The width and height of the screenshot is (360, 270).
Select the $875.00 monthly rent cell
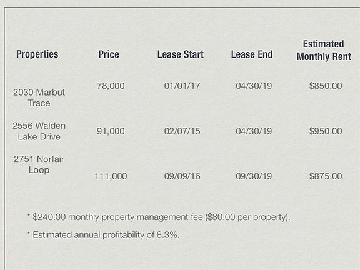(326, 176)
